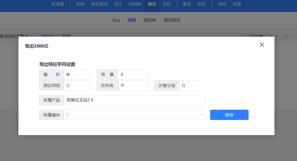The width and height of the screenshot is (297, 161).
Task: Click the 优先级 character input field
Action: pyautogui.click(x=133, y=85)
